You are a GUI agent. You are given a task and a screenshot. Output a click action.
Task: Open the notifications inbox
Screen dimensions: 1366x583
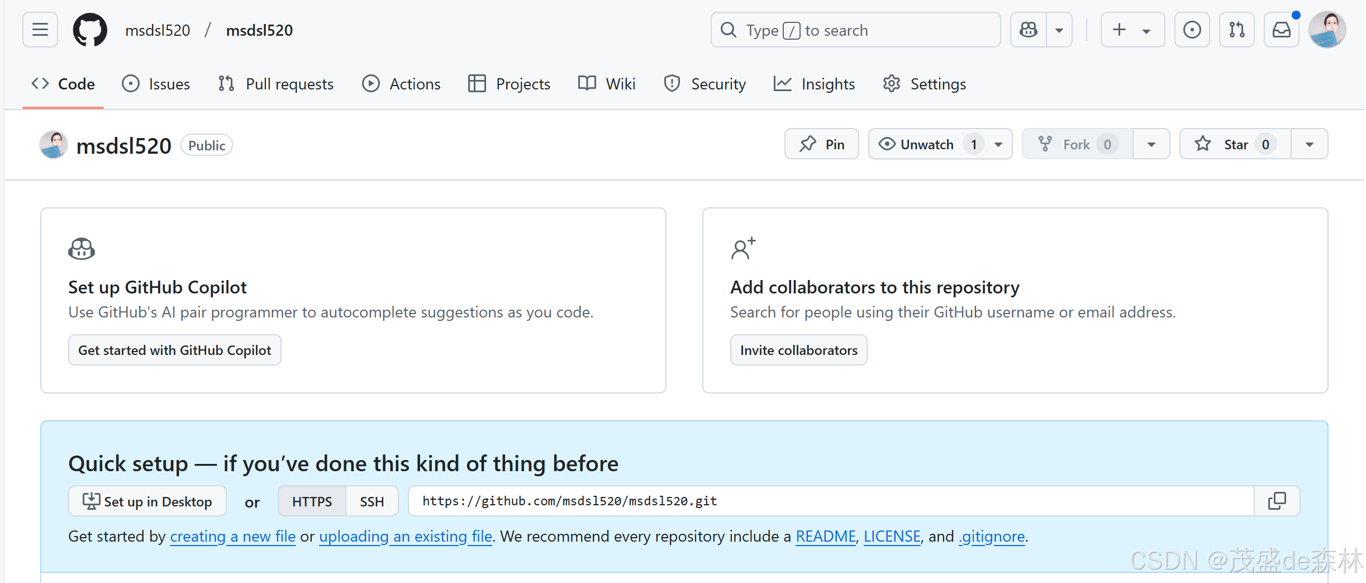click(1282, 30)
